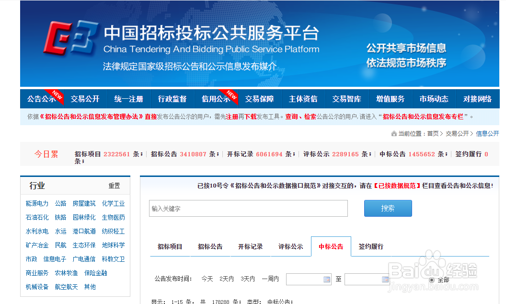Viewport: 506px width, 304px height.
Task: Select 水利水电 industry
Action: point(37,231)
